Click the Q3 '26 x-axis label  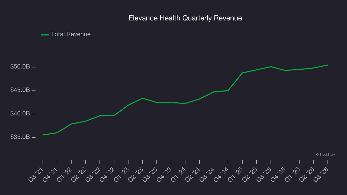(x=321, y=174)
